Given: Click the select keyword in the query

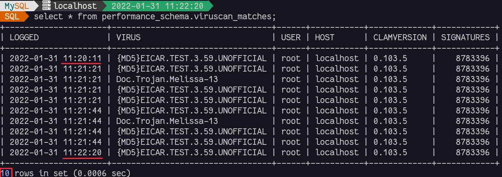Looking at the screenshot, I should coord(47,16).
